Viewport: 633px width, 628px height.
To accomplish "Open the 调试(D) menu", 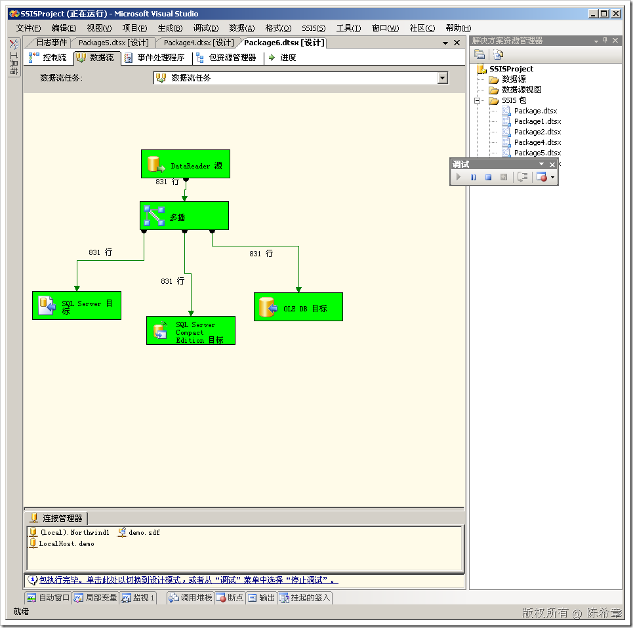I will click(x=206, y=28).
